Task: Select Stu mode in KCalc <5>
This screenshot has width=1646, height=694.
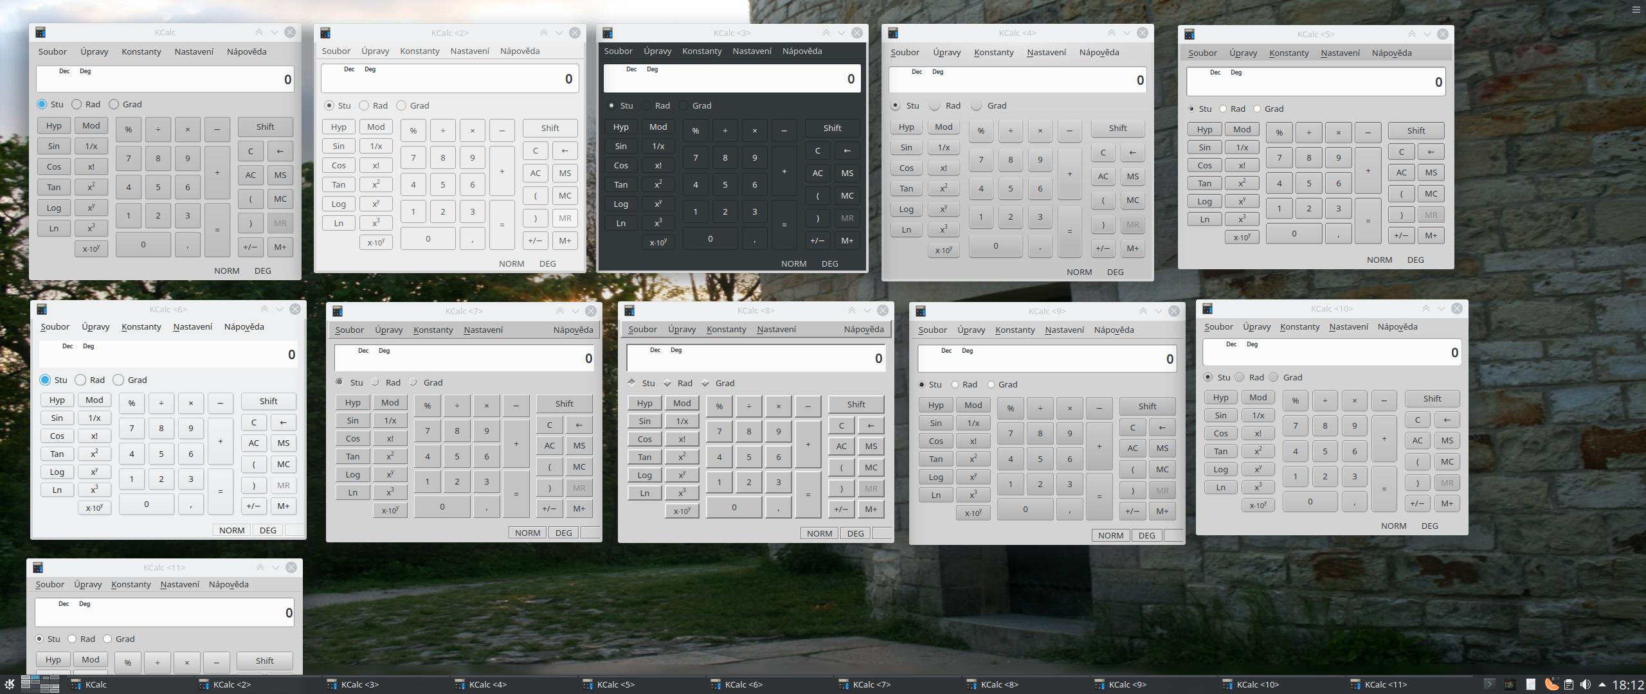Action: (1200, 109)
